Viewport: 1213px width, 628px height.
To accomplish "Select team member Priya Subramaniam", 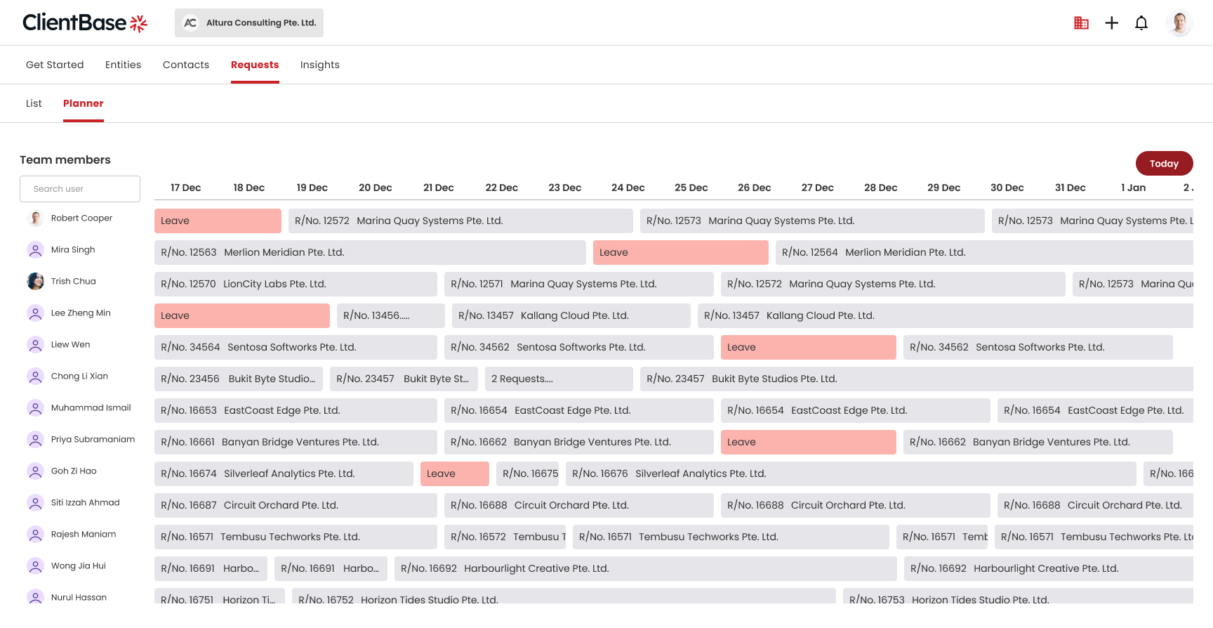I will tap(93, 440).
